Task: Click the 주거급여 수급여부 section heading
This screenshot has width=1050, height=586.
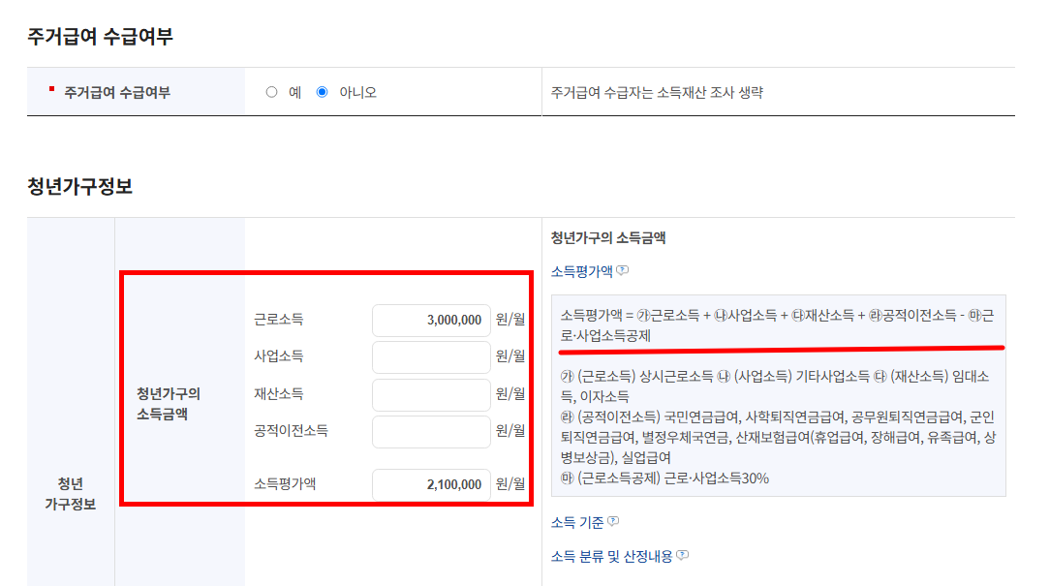Action: pos(101,36)
